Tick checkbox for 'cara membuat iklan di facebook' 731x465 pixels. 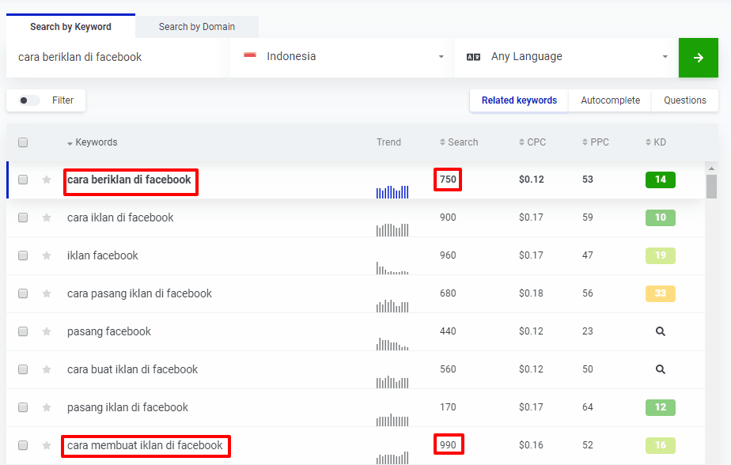23,445
